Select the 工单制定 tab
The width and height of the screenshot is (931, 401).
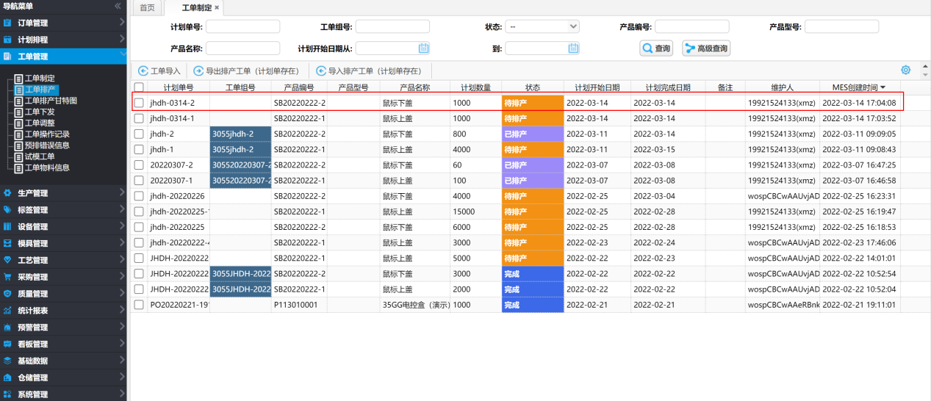click(x=196, y=7)
